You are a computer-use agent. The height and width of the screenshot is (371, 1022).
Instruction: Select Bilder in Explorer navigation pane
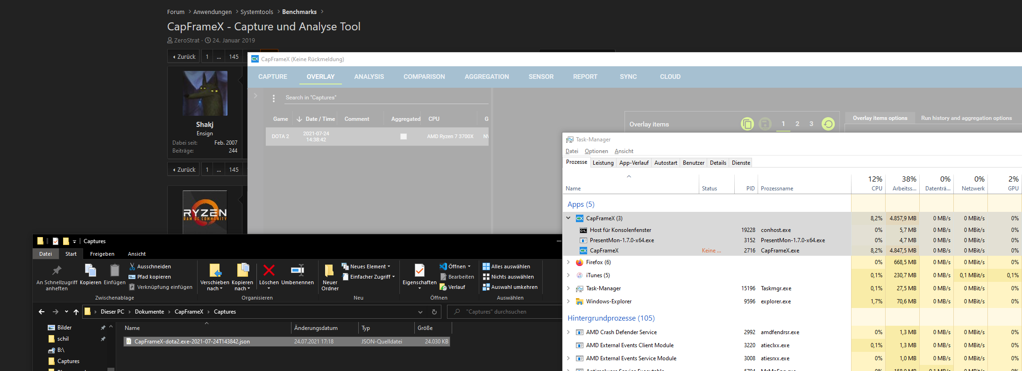(x=64, y=328)
